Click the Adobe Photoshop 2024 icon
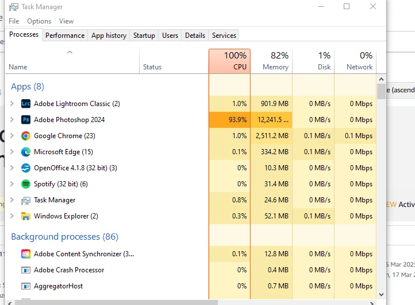This screenshot has width=415, height=305. (26, 120)
